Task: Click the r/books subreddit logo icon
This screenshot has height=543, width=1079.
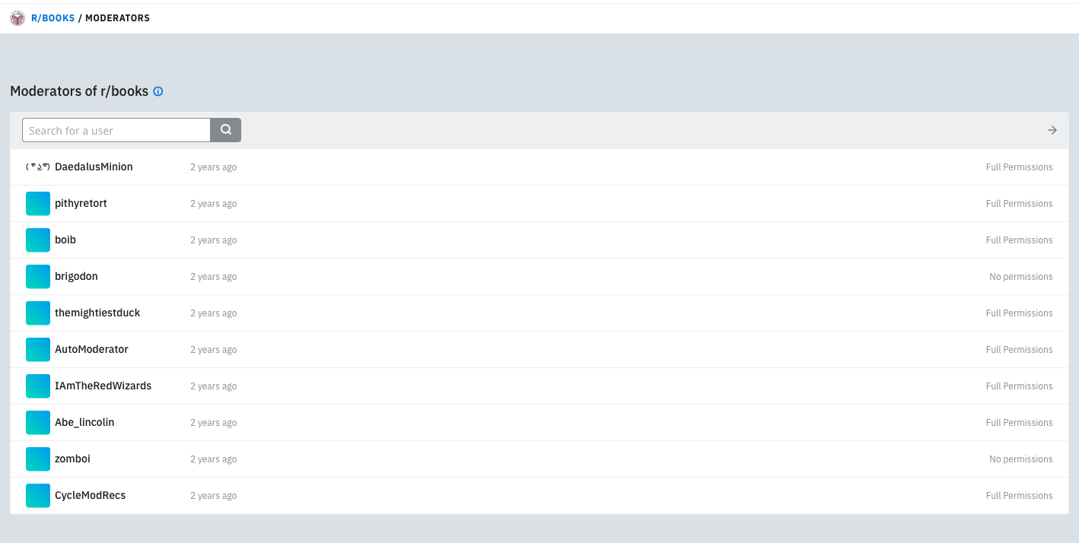Action: (x=18, y=18)
